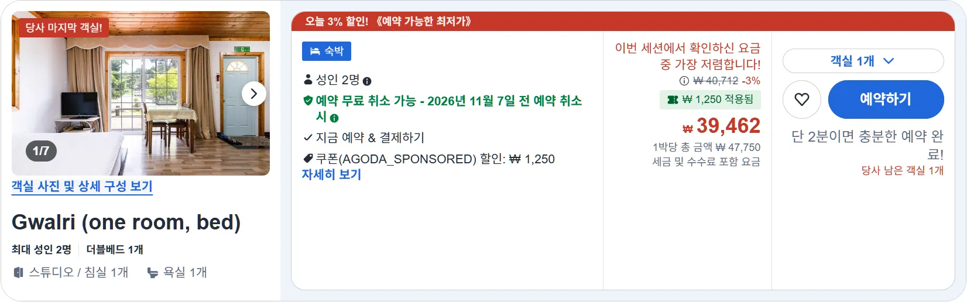Open 객실 사진 및 상세 구성 보기 link
This screenshot has height=302, width=967.
pyautogui.click(x=82, y=187)
